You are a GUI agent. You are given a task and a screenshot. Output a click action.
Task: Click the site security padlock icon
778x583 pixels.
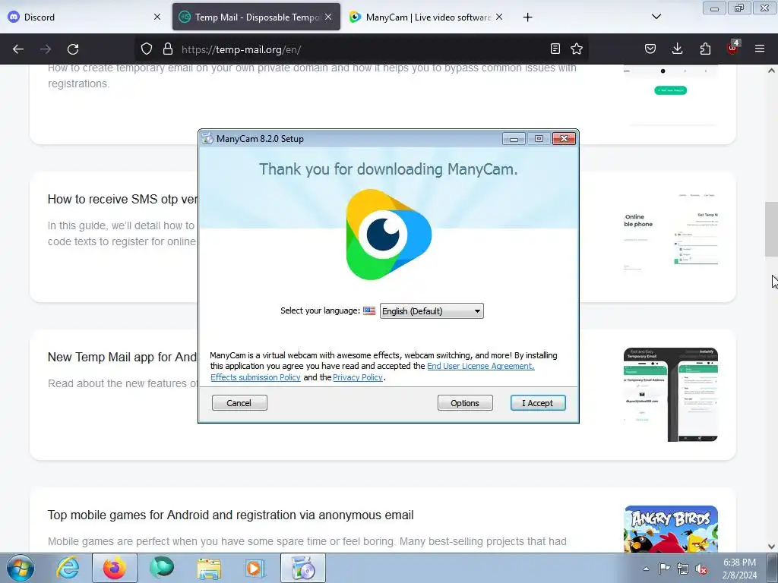point(168,49)
